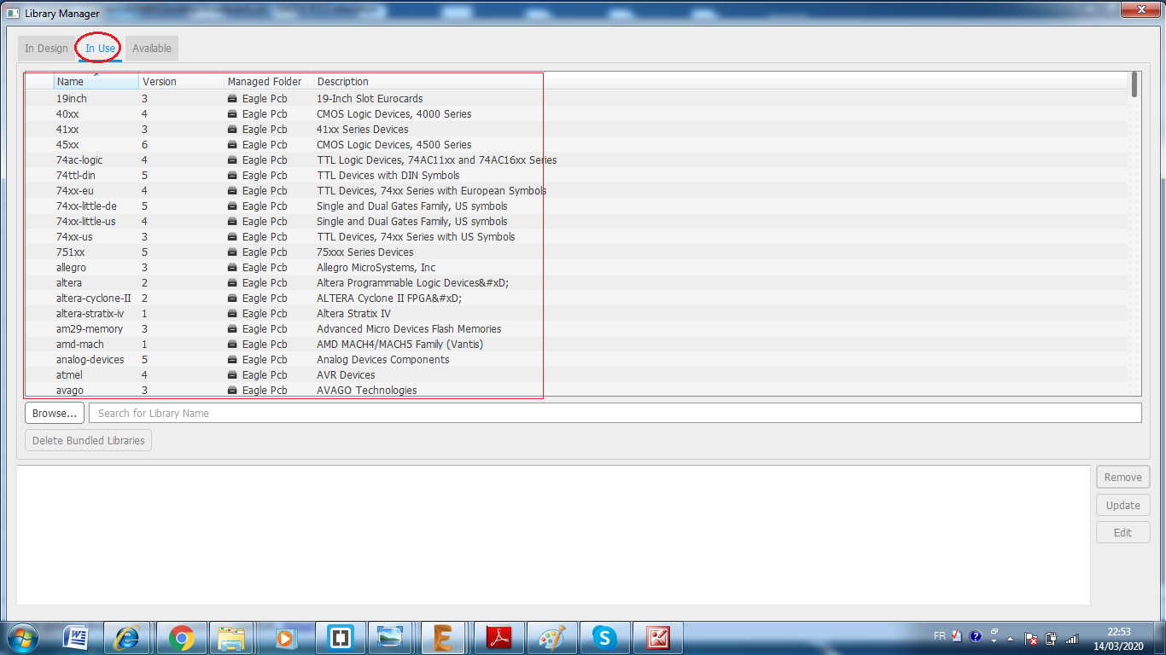The image size is (1166, 655).
Task: Select the am29-memory library name
Action: click(x=90, y=329)
